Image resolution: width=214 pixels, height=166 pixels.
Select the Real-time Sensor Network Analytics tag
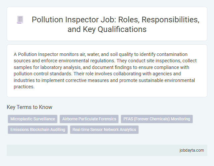tap(104, 130)
